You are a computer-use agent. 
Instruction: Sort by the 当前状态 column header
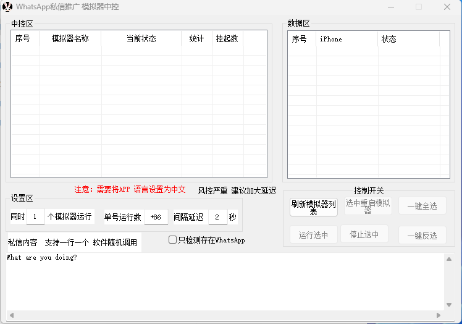(x=141, y=39)
